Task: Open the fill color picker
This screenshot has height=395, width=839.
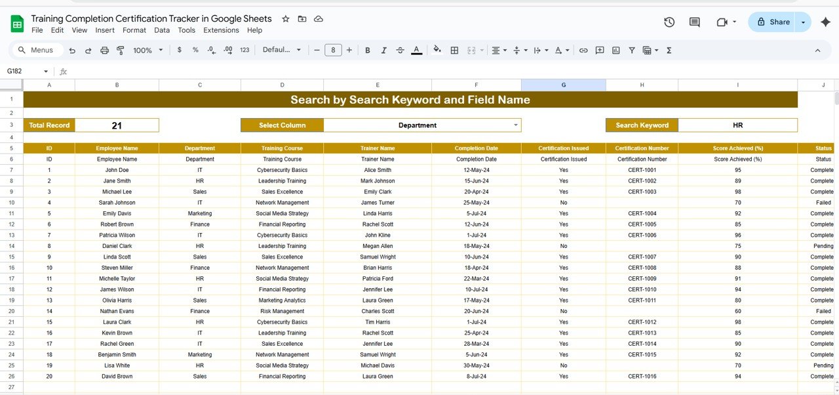Action: [437, 50]
